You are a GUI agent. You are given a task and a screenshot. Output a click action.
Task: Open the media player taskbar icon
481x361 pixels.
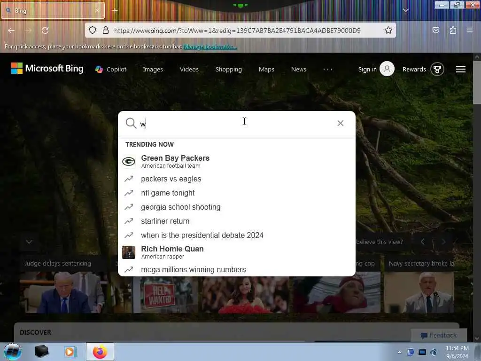[x=70, y=352]
